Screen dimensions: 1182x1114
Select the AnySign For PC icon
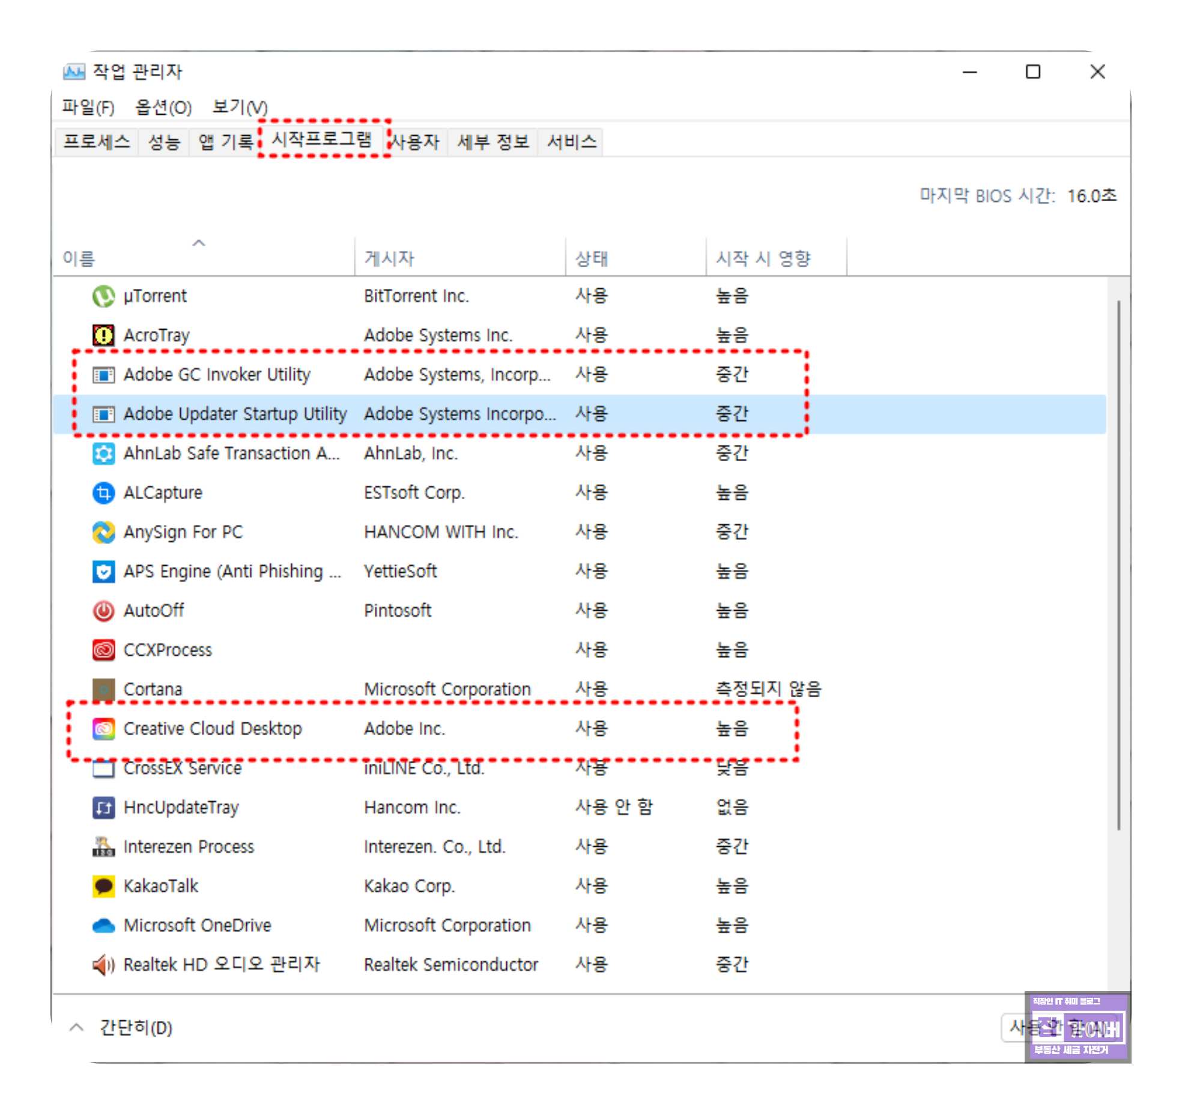click(x=103, y=532)
